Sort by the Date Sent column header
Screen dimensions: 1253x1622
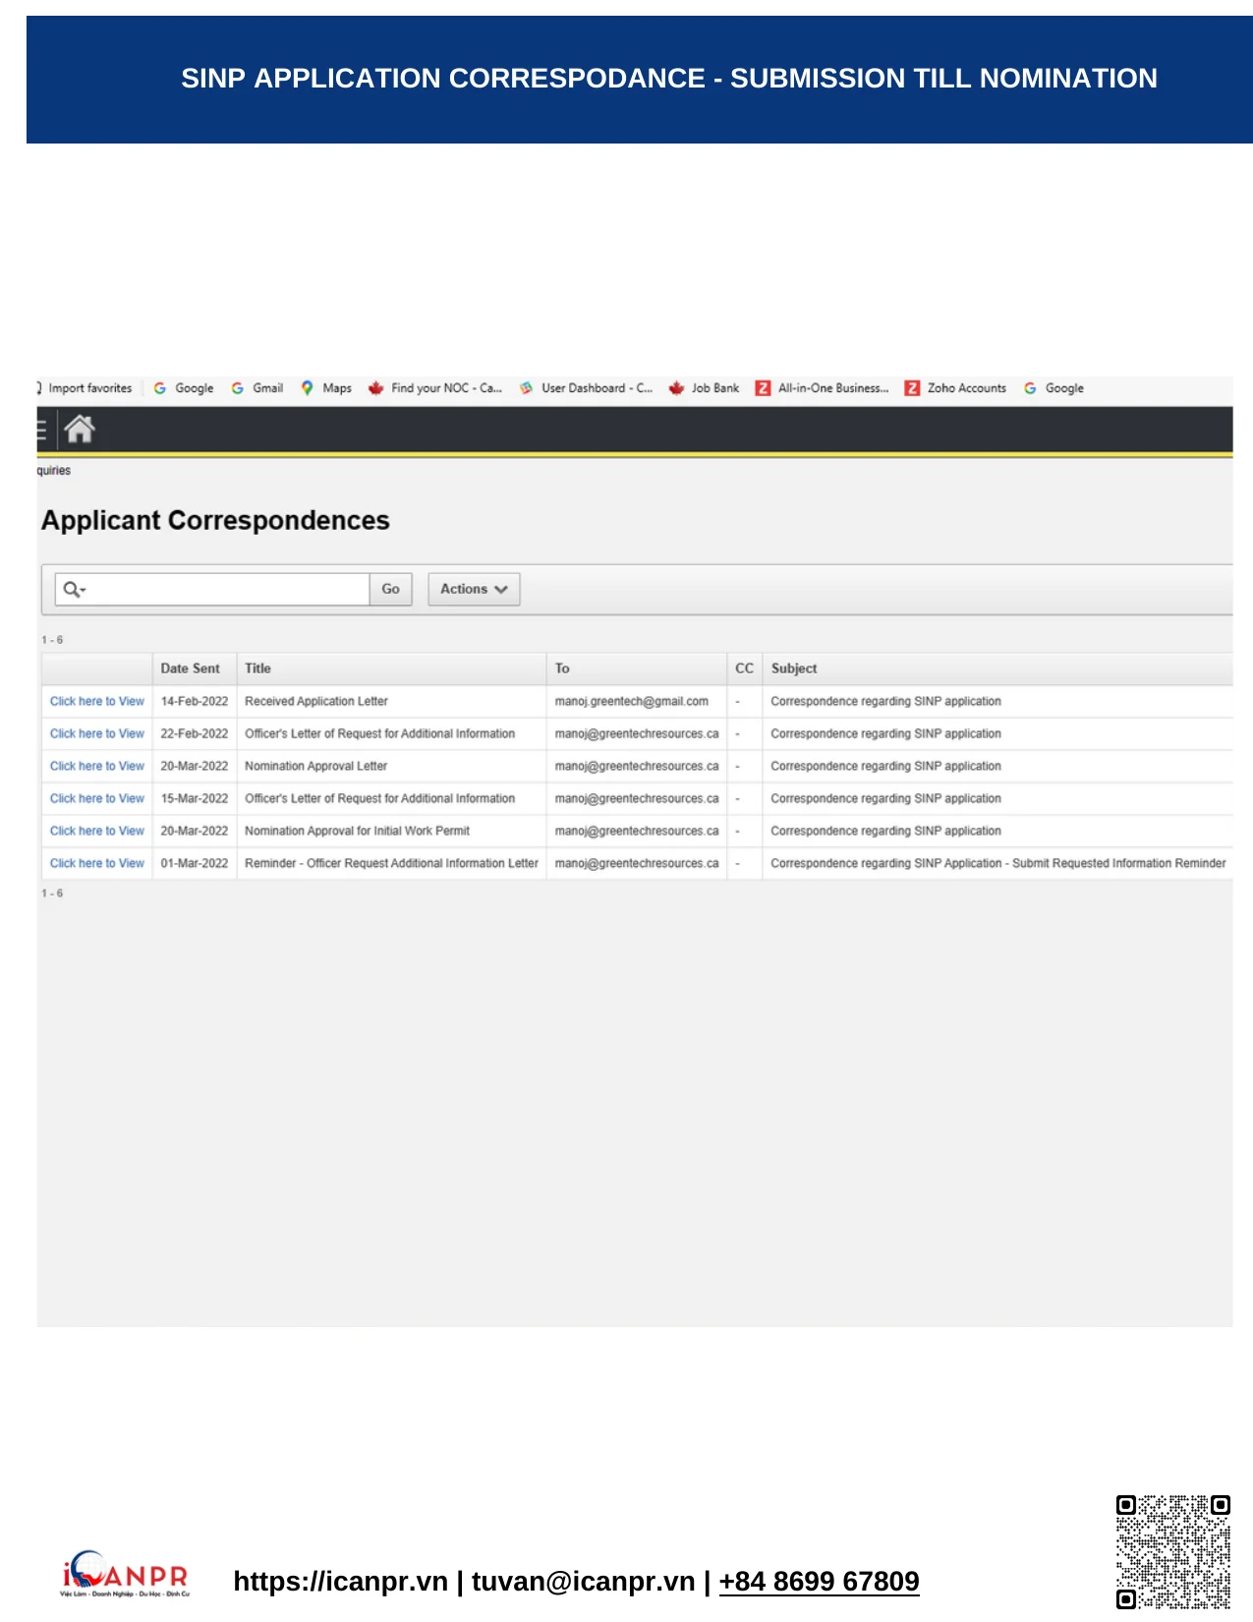tap(191, 668)
